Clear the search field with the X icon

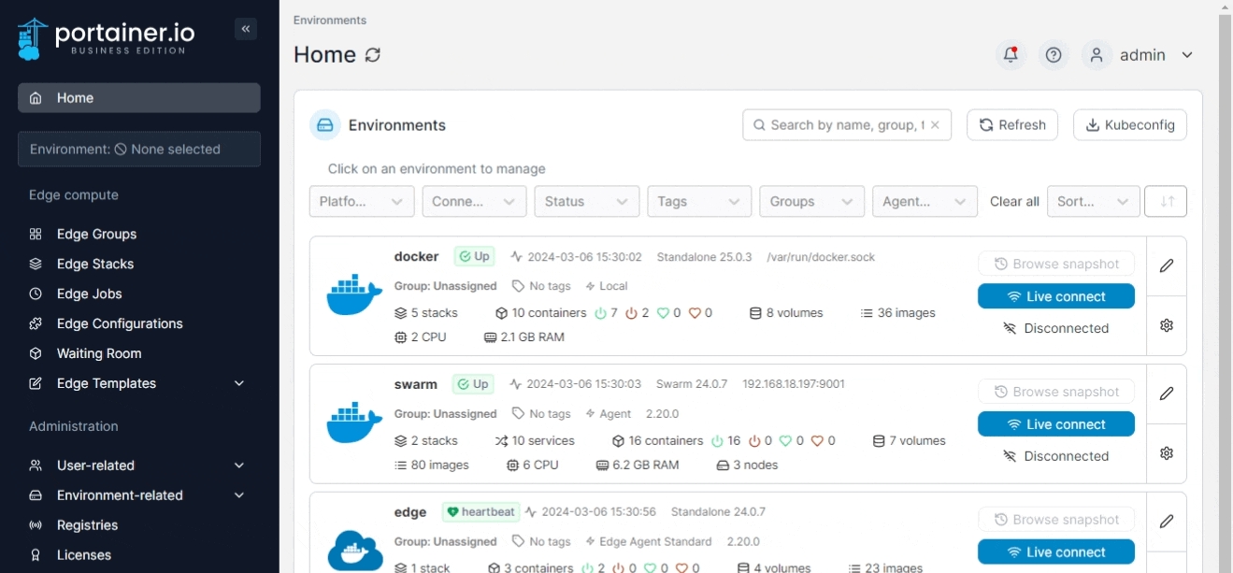point(935,125)
